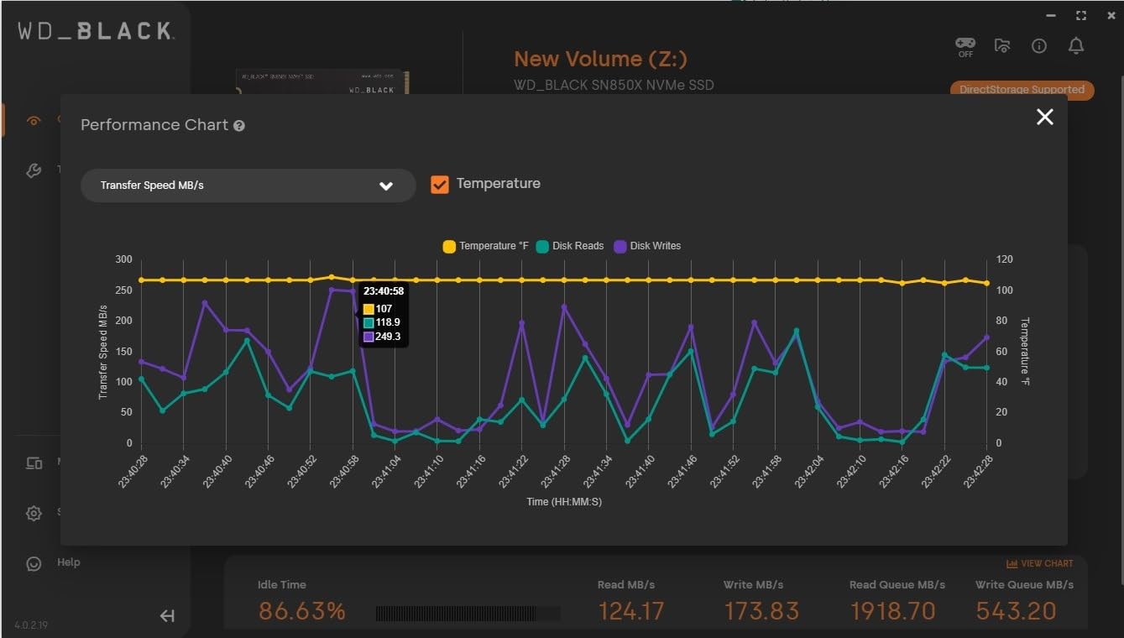Click the Write MB/s value 173.83
The width and height of the screenshot is (1124, 638).
(x=761, y=611)
